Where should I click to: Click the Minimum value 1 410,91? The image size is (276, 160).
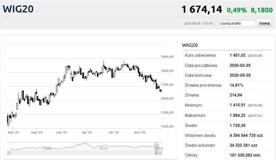coord(237,105)
